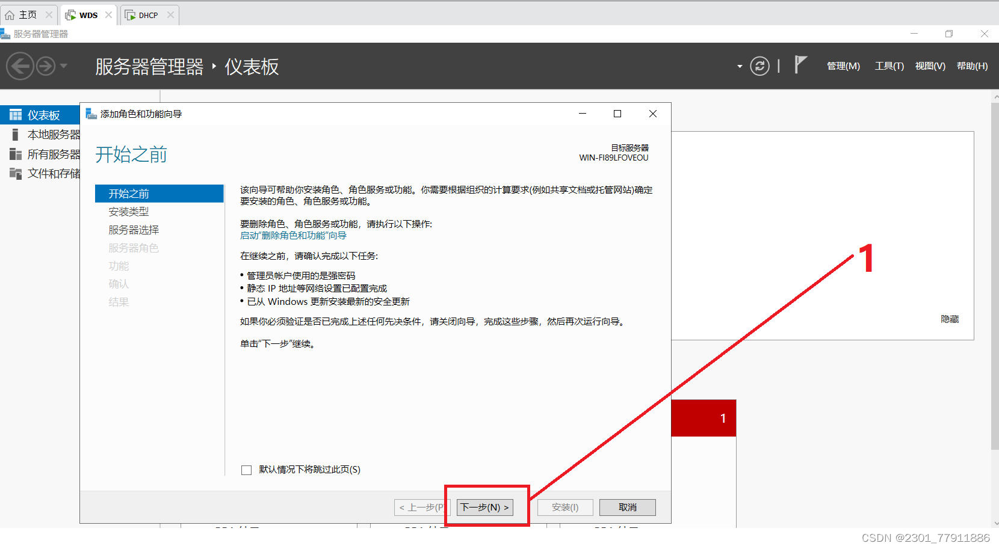Close the 主页 tab
The width and height of the screenshot is (999, 549).
pyautogui.click(x=49, y=15)
